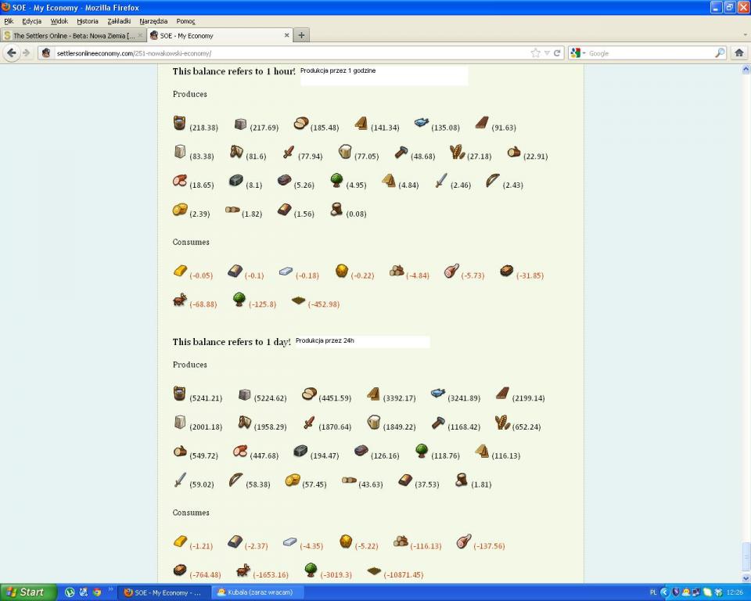This screenshot has height=601, width=751.
Task: Bookmark this page with the star icon
Action: pyautogui.click(x=535, y=53)
